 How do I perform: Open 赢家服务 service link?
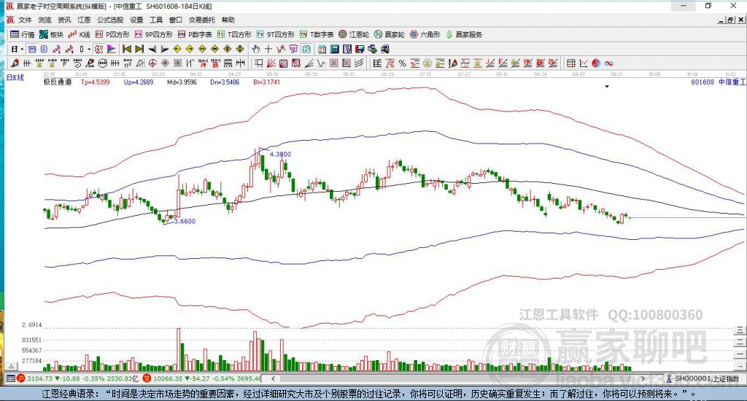click(464, 34)
